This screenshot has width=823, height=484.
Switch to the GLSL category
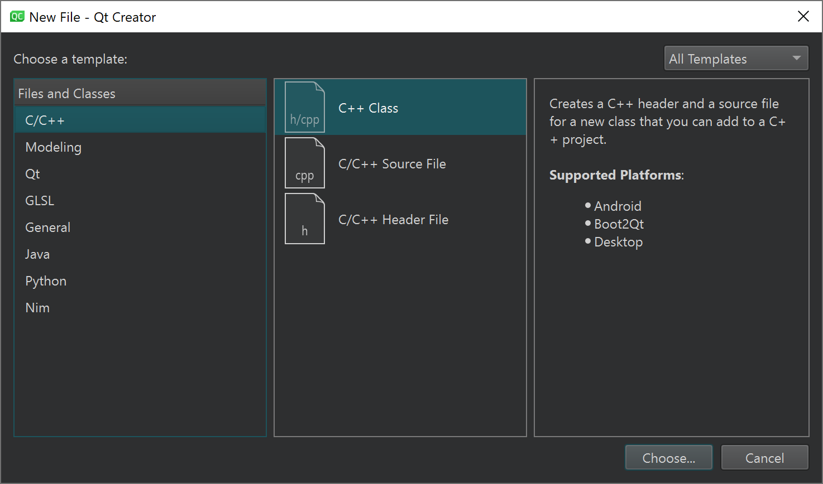tap(40, 201)
